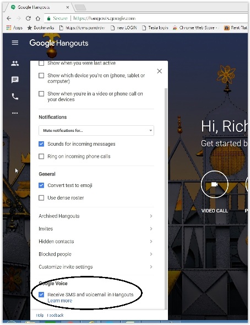The width and height of the screenshot is (250, 325).
Task: Expand Customize invite settings
Action: click(x=96, y=267)
